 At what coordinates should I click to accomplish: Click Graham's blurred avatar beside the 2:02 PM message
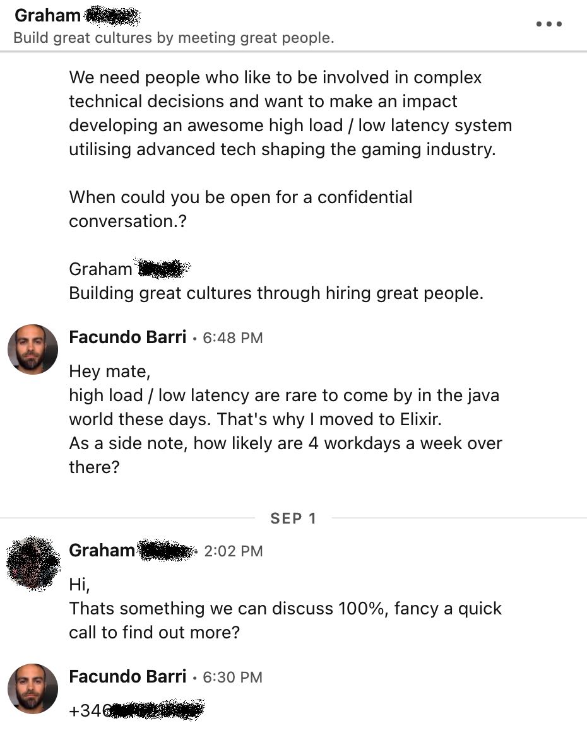[33, 563]
